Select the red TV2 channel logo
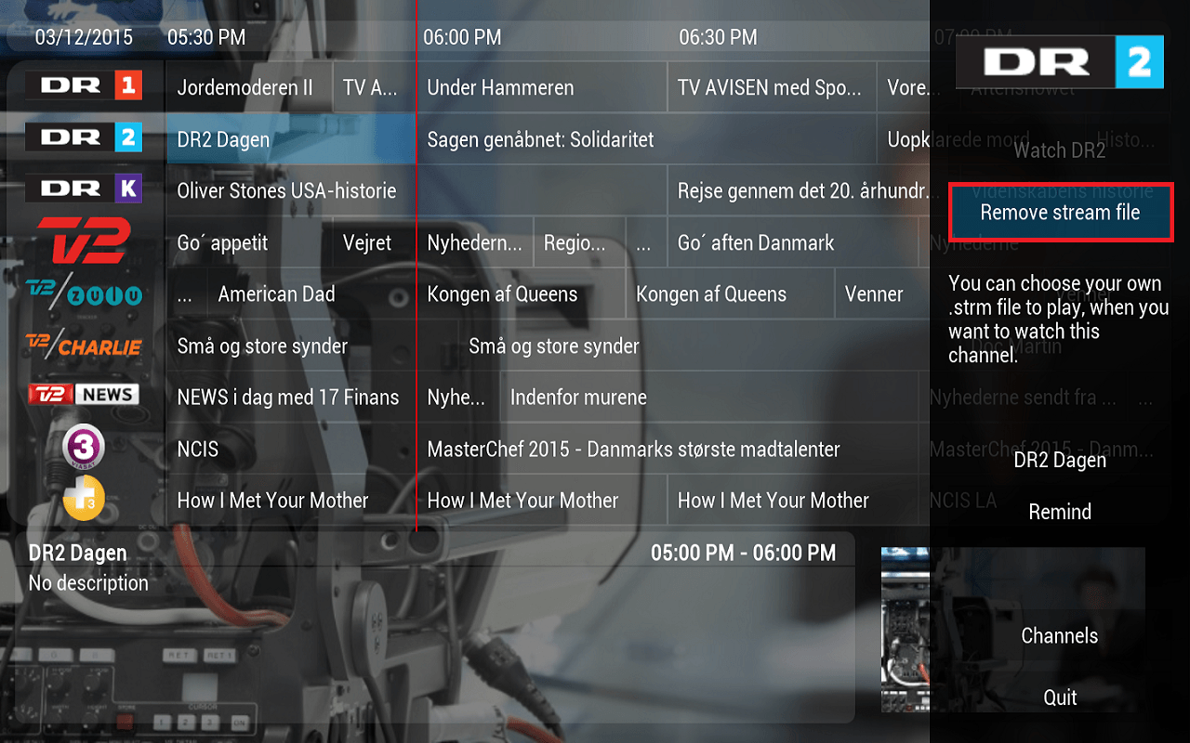This screenshot has height=743, width=1190. tap(83, 241)
